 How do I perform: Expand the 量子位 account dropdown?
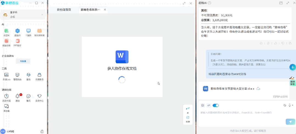pyautogui.click(x=42, y=15)
